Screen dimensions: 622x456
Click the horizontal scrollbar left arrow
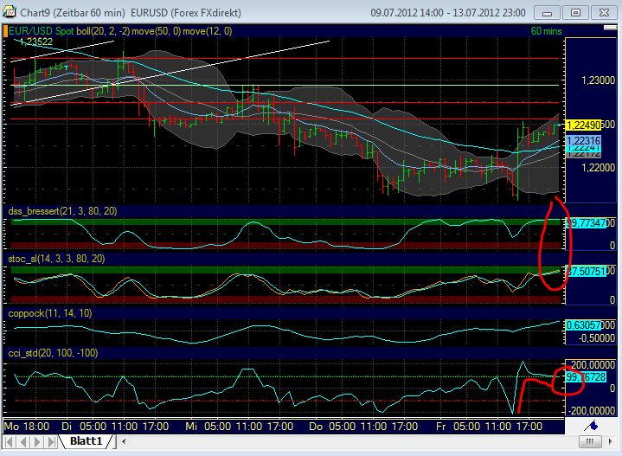click(x=124, y=441)
